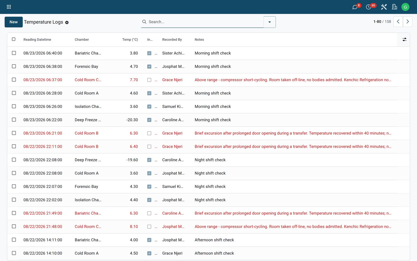Sort by the Recorded By column header
Image resolution: width=417 pixels, height=261 pixels.
click(172, 40)
